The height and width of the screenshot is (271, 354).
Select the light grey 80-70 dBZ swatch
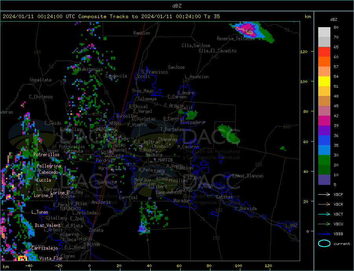coord(324,32)
